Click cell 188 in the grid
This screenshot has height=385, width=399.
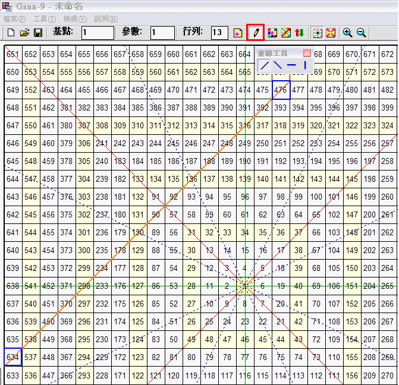click(209, 161)
